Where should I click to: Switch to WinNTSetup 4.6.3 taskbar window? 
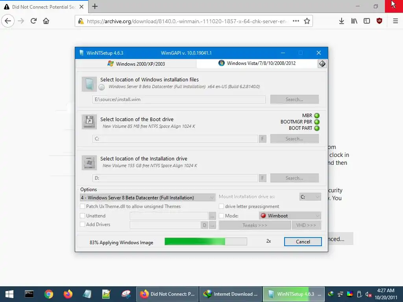[x=294, y=294]
